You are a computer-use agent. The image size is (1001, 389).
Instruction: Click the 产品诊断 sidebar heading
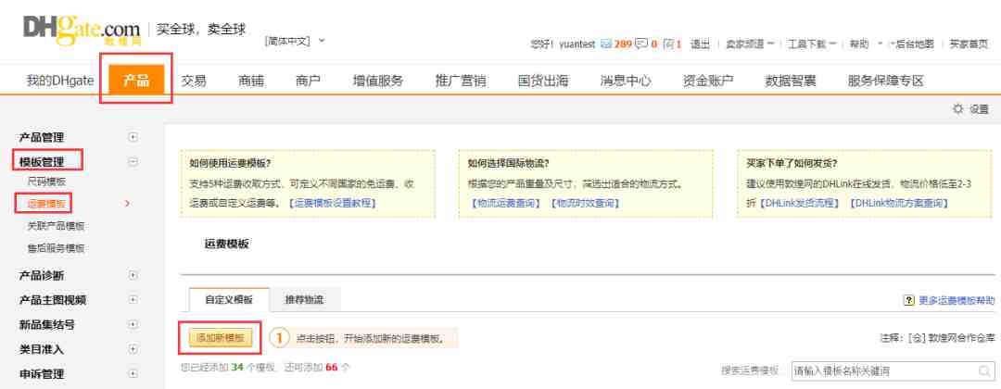tap(42, 275)
